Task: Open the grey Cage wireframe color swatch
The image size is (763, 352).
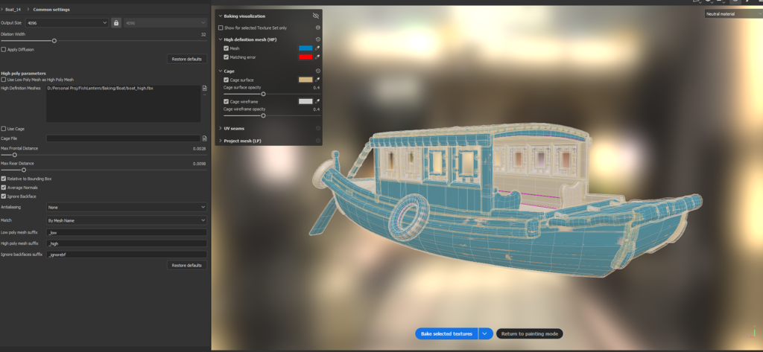Action: pos(305,102)
